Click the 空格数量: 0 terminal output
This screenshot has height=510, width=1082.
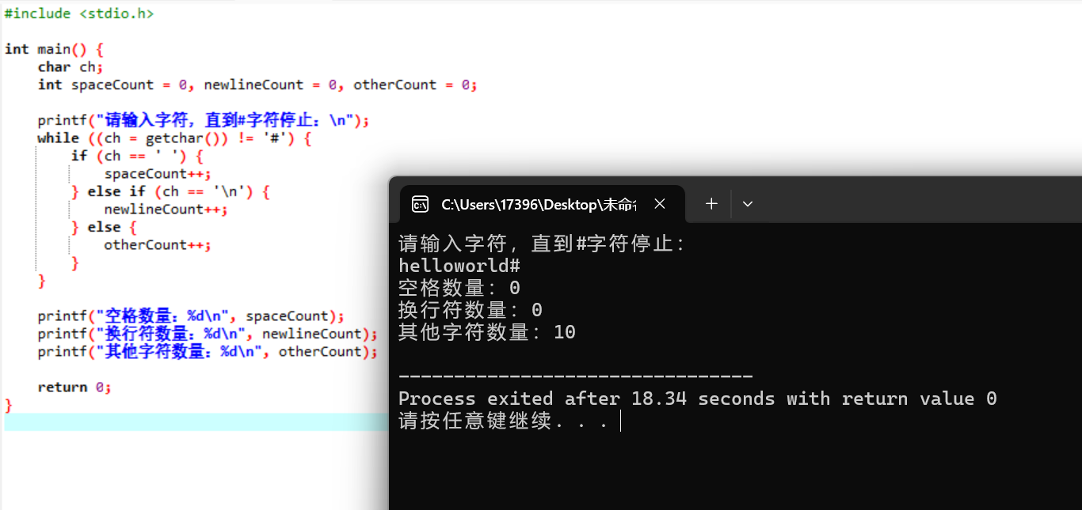pyautogui.click(x=459, y=288)
